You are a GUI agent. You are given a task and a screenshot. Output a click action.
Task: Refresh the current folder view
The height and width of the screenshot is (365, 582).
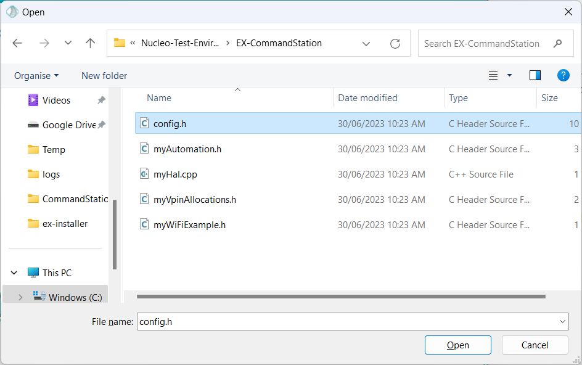395,44
